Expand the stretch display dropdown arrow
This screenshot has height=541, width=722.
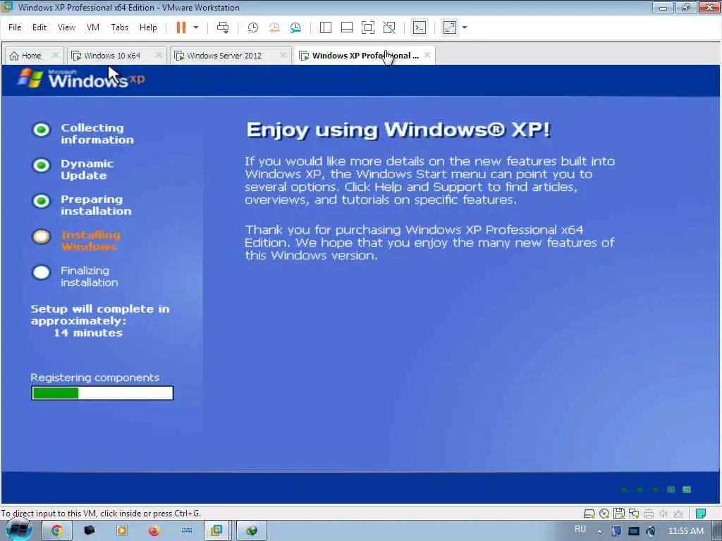(x=465, y=27)
